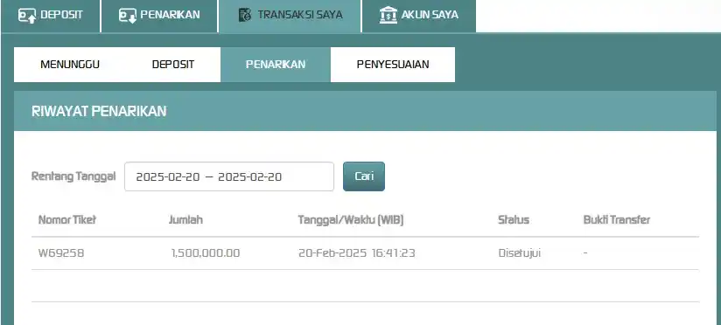
Task: Click the Cari search button
Action: tap(364, 176)
